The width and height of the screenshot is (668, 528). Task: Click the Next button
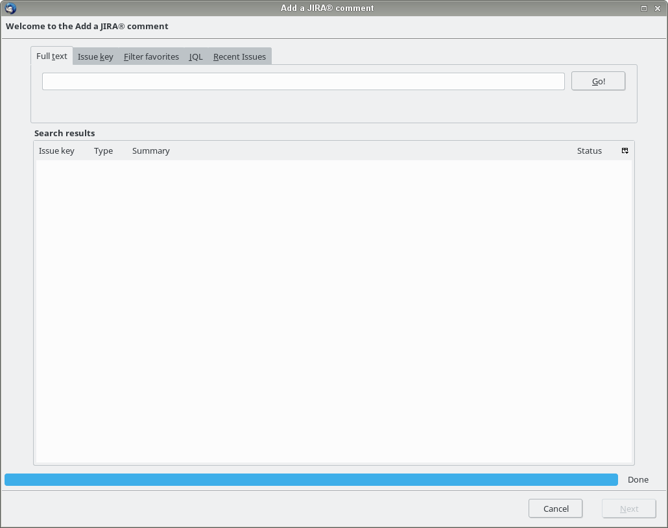point(629,509)
